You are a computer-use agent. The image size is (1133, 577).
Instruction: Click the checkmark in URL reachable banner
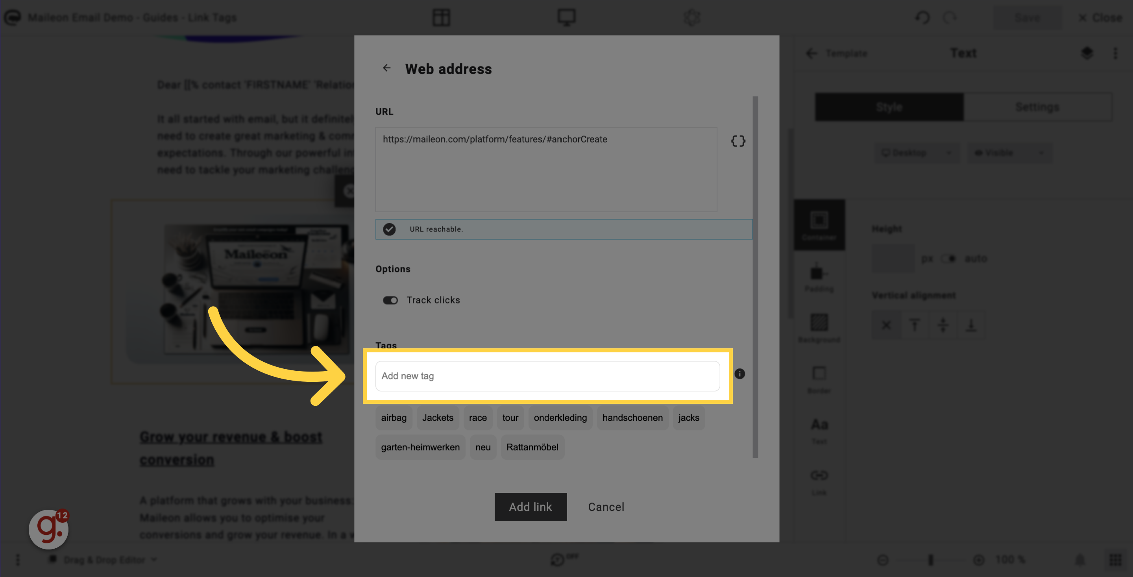point(389,229)
